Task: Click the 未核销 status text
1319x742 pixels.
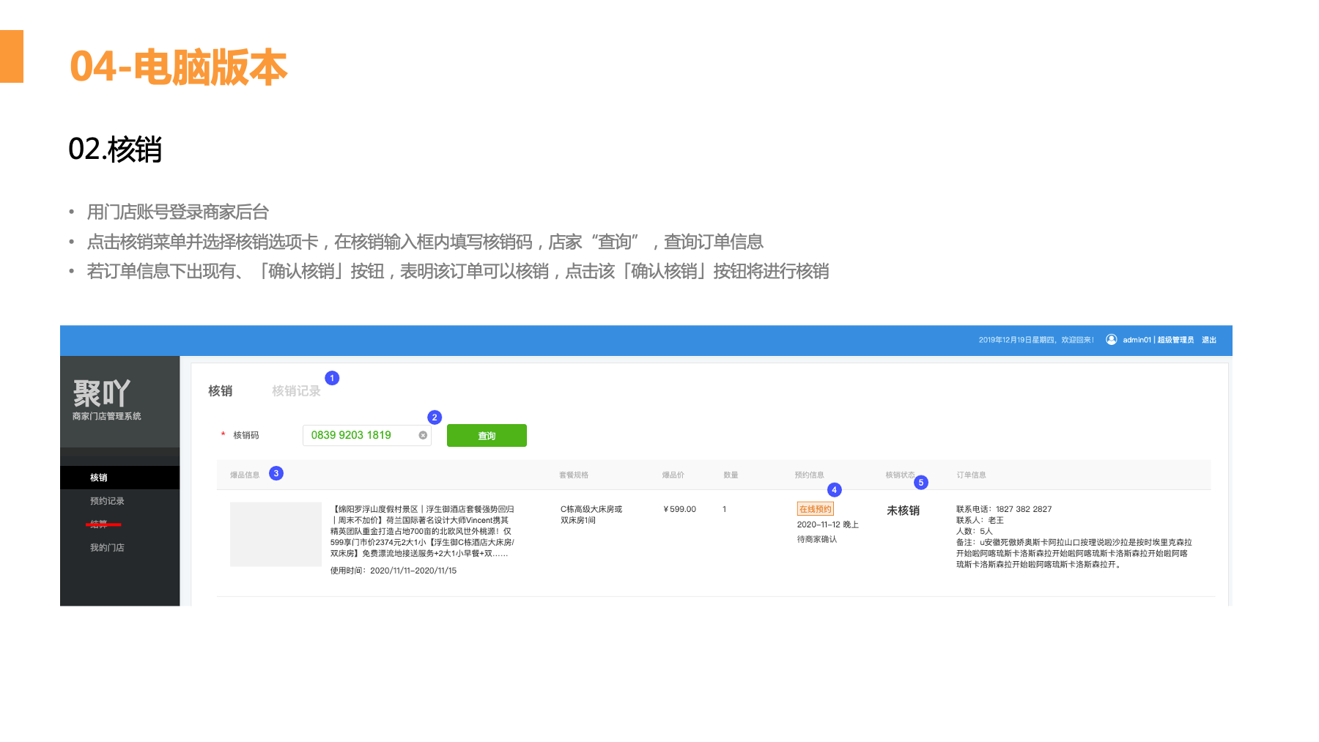Action: [x=903, y=511]
